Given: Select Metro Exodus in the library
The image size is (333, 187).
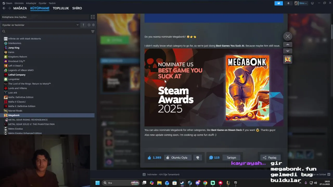Looking at the screenshot, I should point(15,129).
